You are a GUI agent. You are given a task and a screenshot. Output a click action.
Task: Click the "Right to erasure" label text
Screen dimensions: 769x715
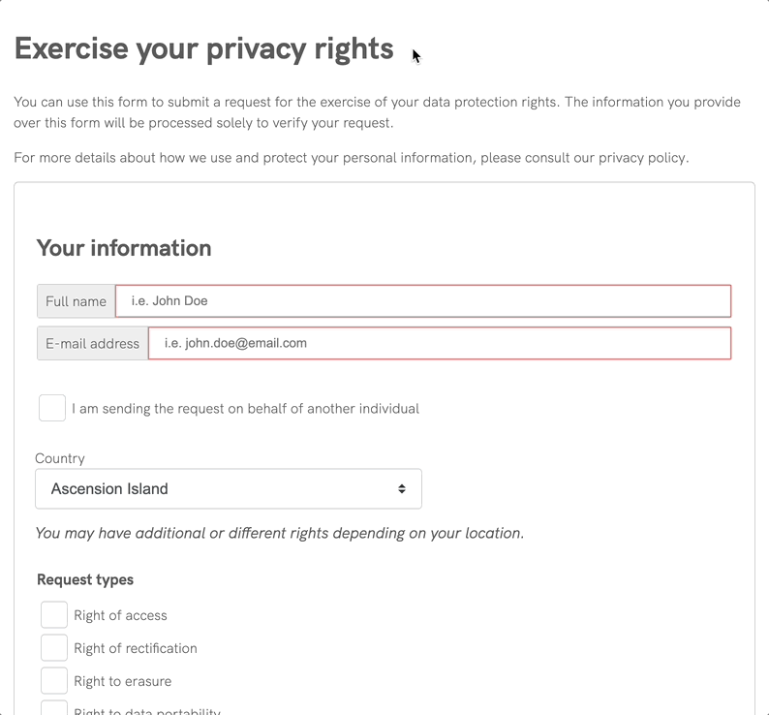[122, 682]
